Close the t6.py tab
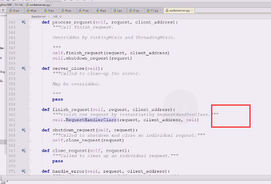This screenshot has width=271, height=184. (x=74, y=11)
